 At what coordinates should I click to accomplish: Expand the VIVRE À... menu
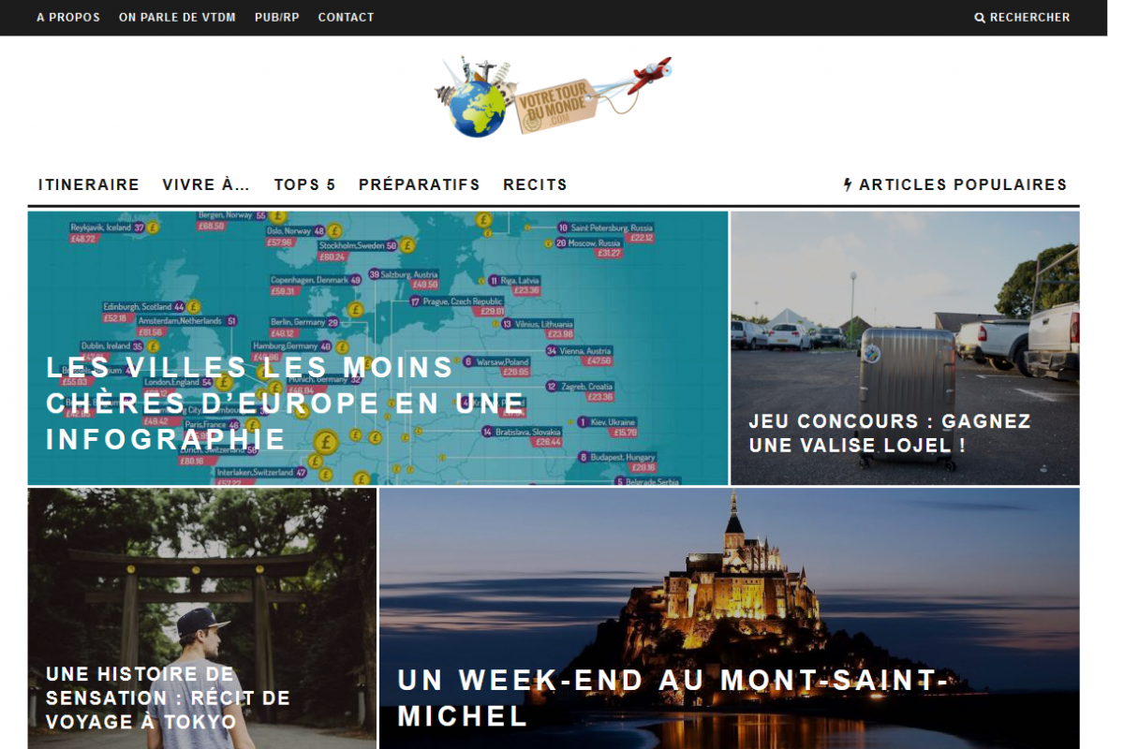(206, 184)
